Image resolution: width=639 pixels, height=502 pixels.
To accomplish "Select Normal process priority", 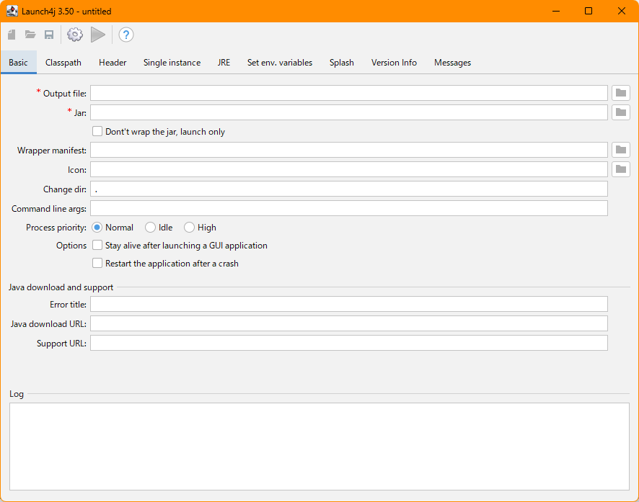I will [x=97, y=228].
